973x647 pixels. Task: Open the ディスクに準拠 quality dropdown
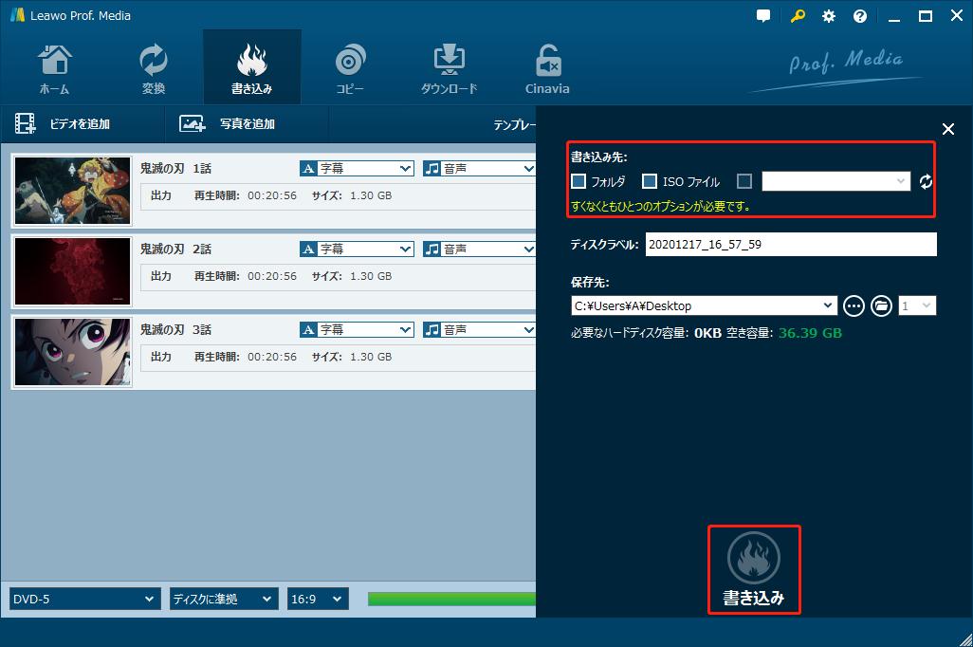[x=224, y=600]
